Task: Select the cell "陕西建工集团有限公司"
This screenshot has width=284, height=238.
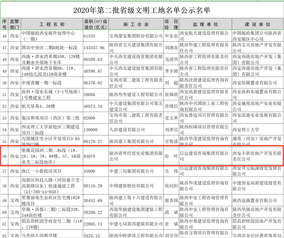Action: (x=136, y=141)
